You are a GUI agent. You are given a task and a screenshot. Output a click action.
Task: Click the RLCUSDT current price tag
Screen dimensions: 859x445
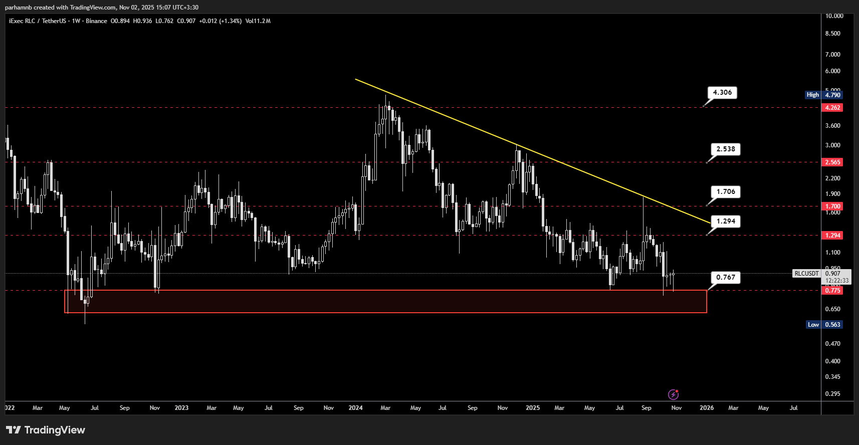tap(806, 274)
